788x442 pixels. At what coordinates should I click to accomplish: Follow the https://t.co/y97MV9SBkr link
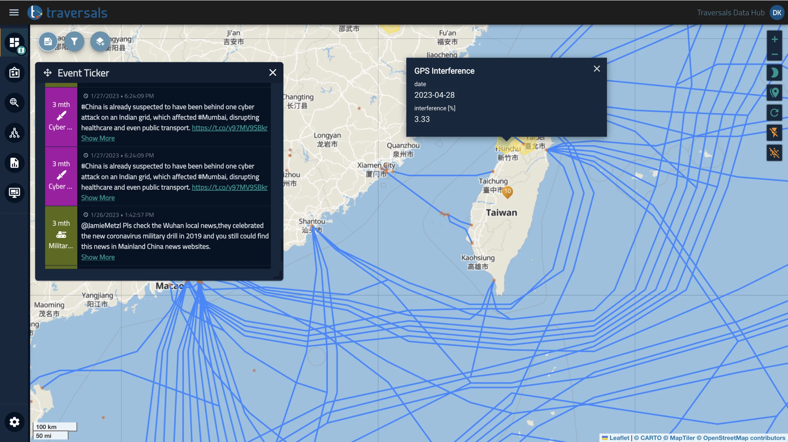click(229, 127)
